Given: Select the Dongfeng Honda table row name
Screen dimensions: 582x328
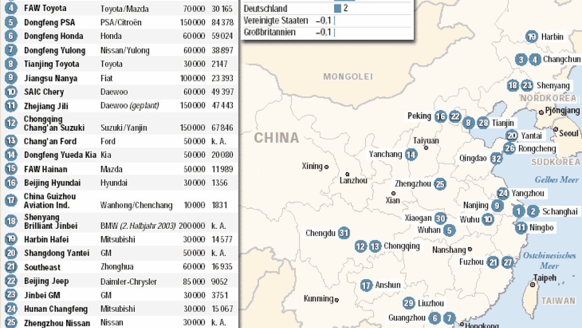Looking at the screenshot, I should (54, 36).
